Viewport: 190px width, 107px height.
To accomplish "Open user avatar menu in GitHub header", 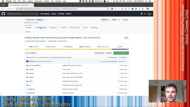I will pos(150,14).
